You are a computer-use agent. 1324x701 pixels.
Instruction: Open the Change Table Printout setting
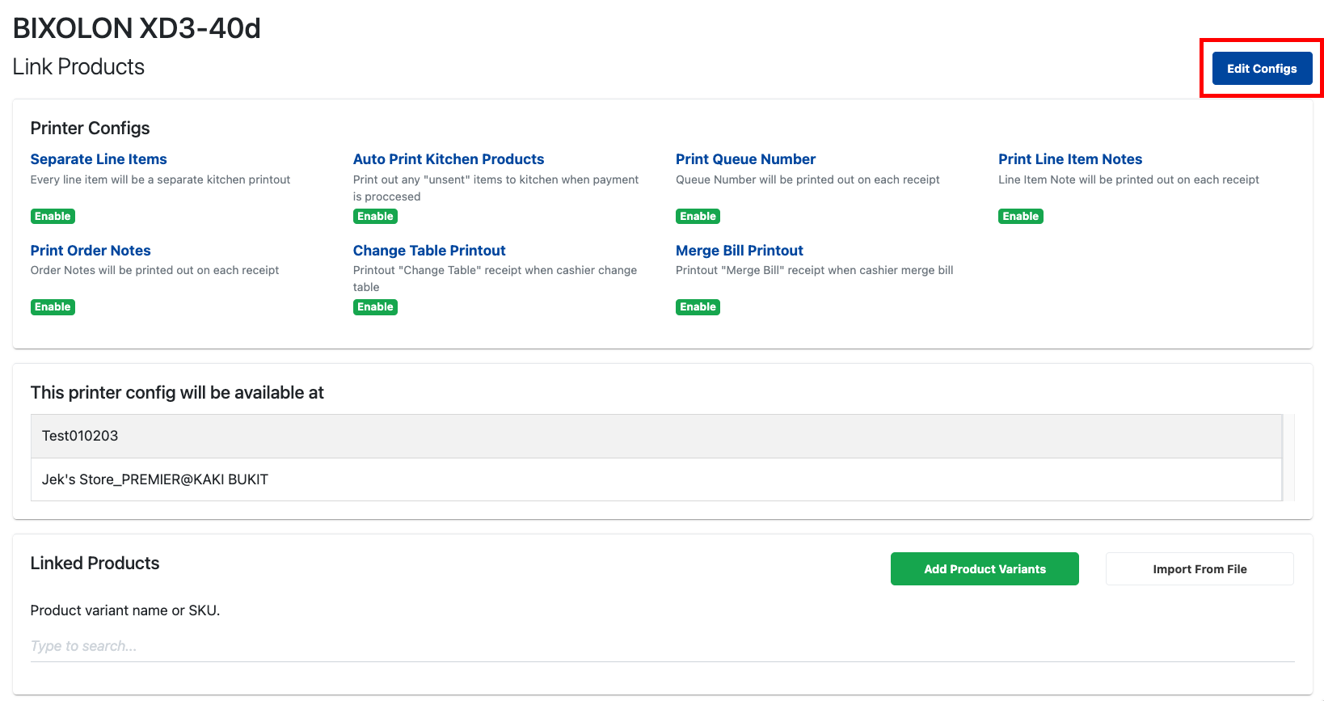coord(429,251)
